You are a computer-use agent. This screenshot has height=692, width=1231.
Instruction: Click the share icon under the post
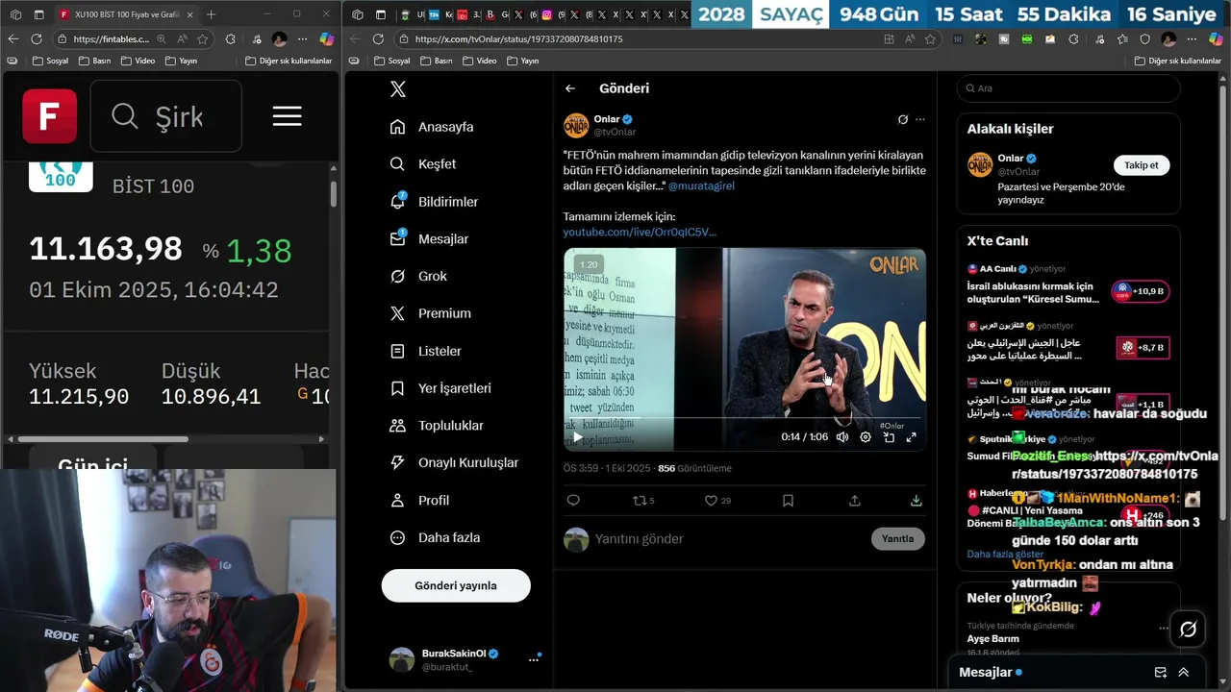click(x=854, y=501)
